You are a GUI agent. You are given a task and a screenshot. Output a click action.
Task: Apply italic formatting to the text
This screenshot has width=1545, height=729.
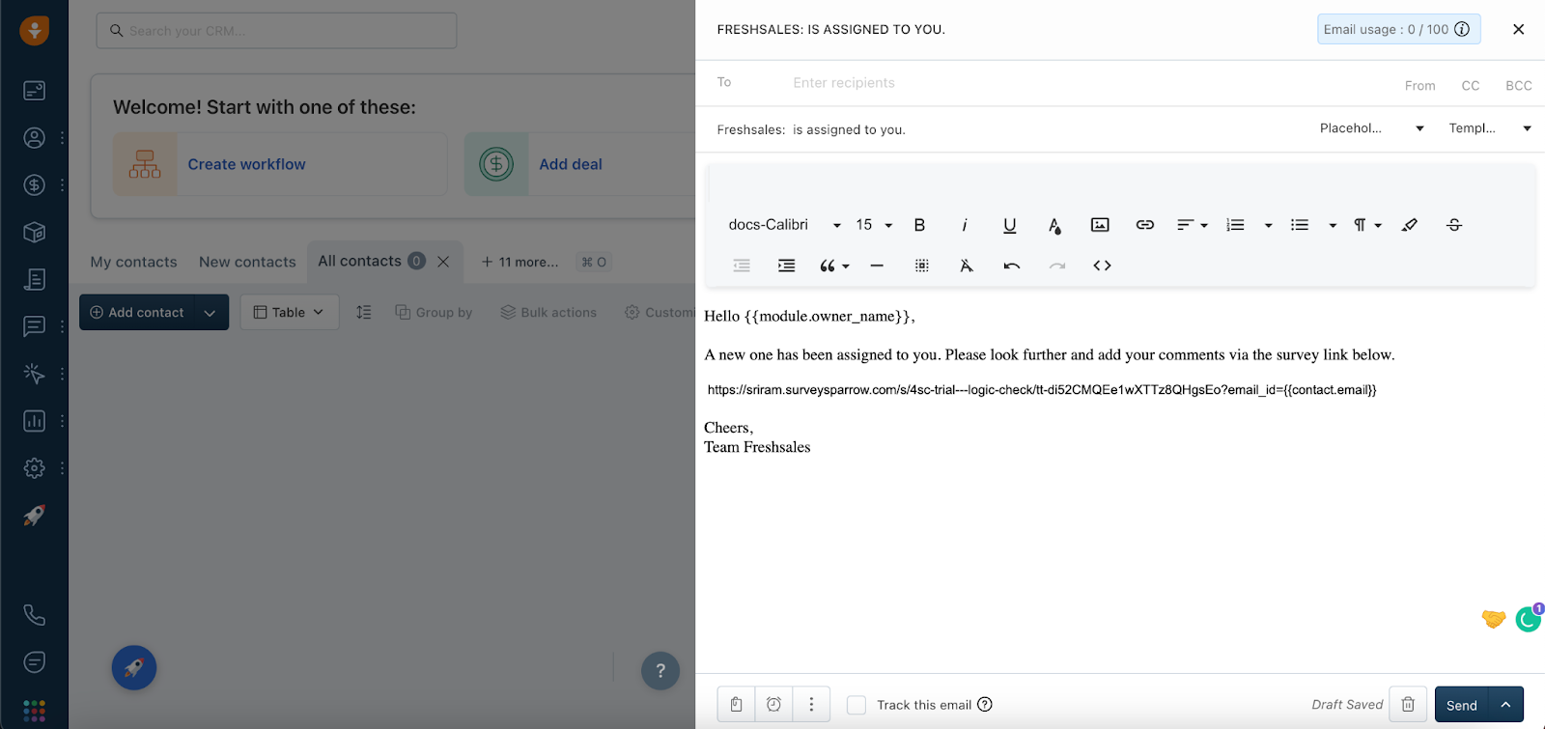[x=964, y=225]
